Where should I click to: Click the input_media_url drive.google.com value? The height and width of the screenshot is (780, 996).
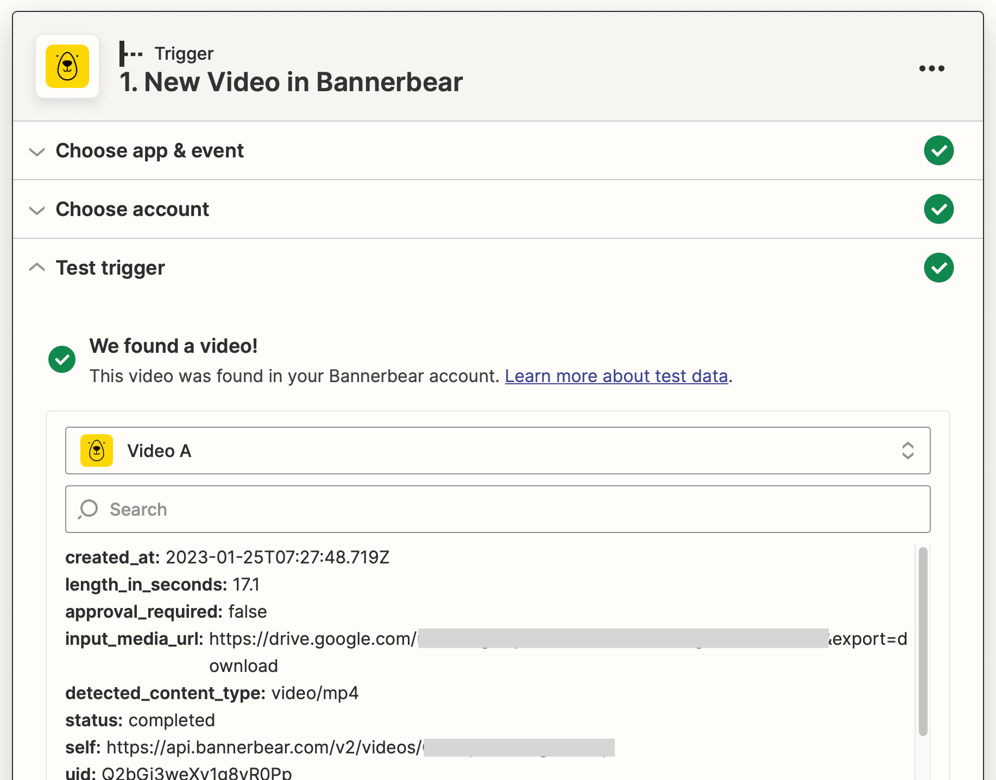tap(558, 652)
